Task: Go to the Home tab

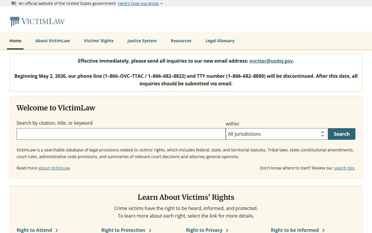Action: [x=15, y=41]
